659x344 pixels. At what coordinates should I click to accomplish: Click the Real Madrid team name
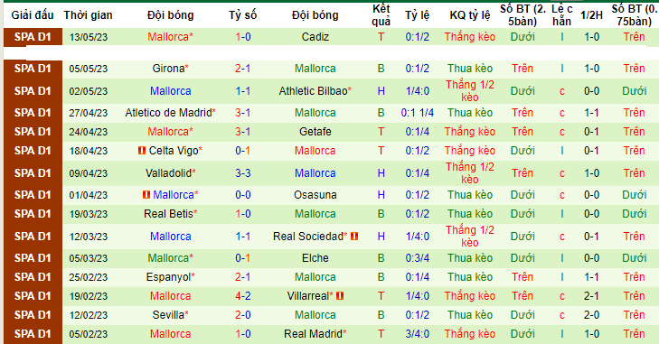[x=313, y=334]
